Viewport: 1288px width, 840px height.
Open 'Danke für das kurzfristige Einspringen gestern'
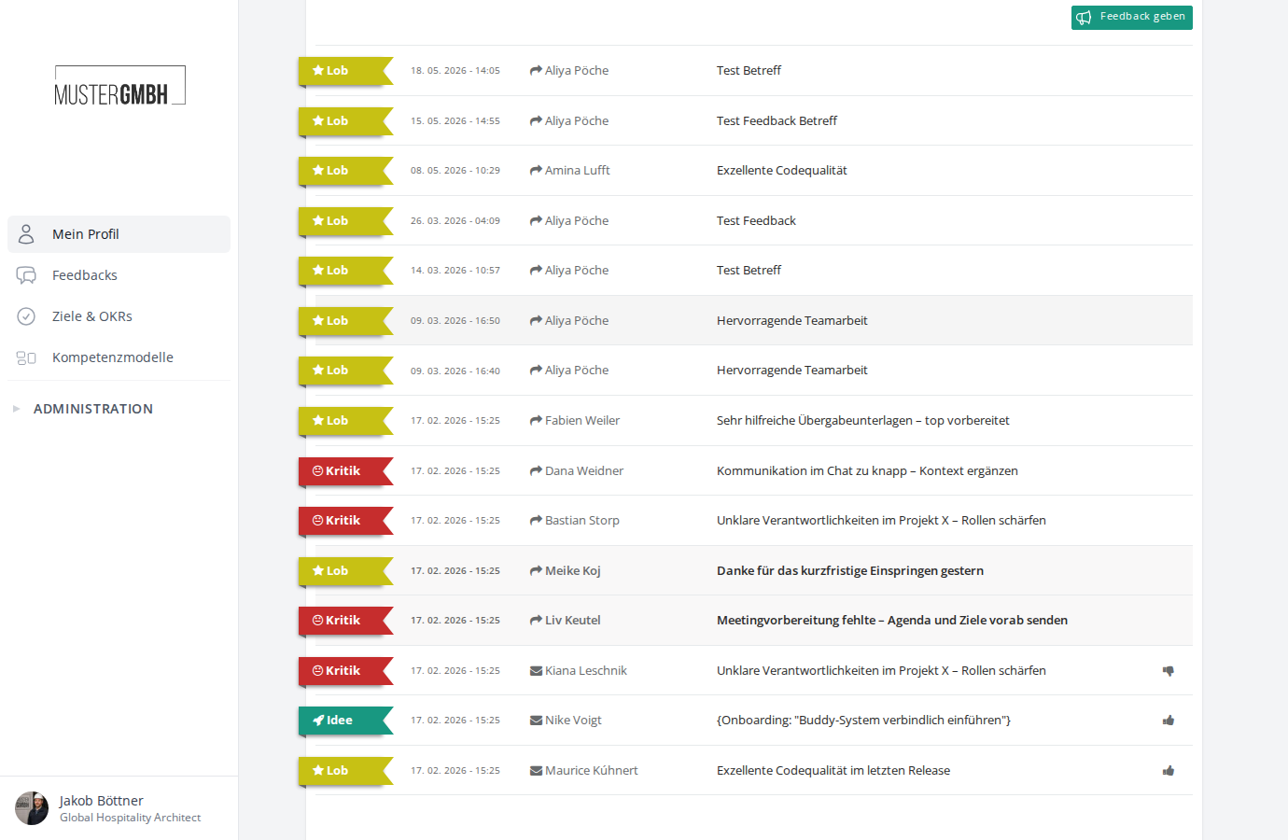(x=850, y=571)
